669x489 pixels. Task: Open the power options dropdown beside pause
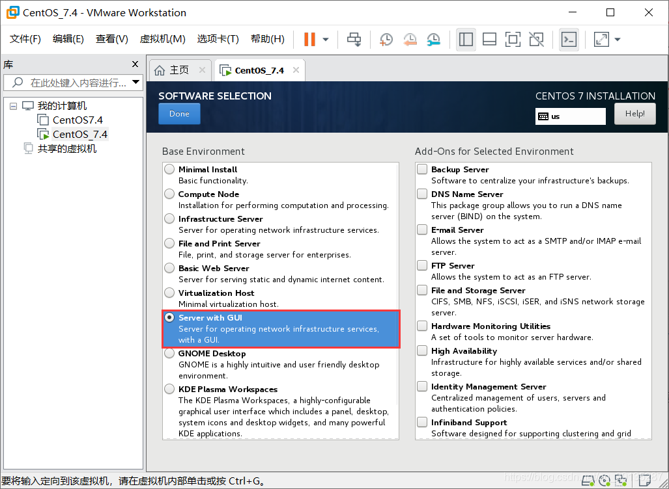click(326, 40)
